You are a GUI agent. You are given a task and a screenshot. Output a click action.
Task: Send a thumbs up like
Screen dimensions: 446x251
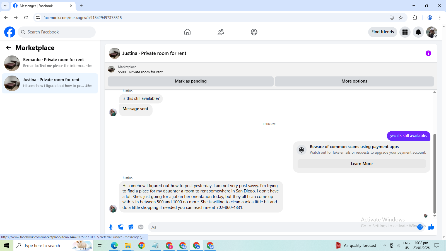click(431, 227)
